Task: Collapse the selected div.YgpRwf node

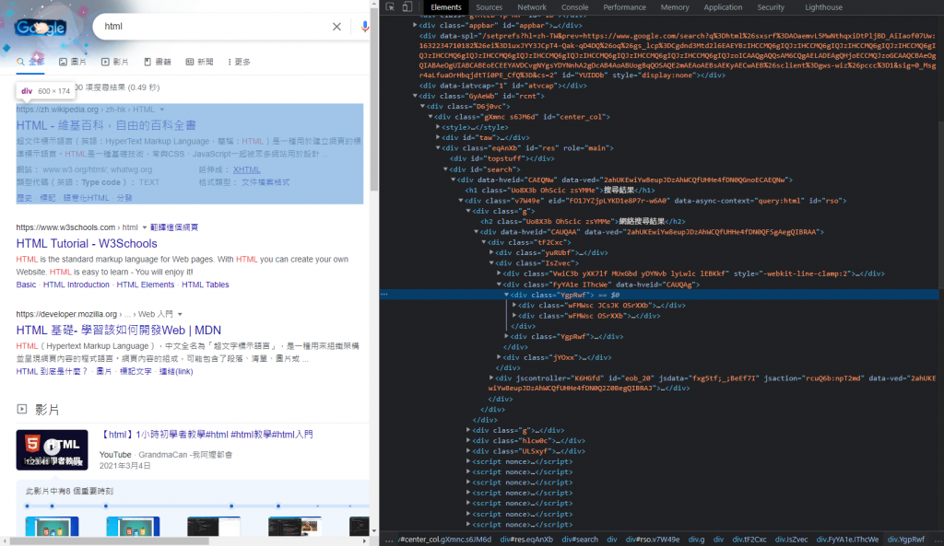Action: pos(506,295)
